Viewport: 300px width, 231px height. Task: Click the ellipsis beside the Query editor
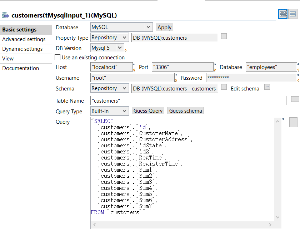click(x=293, y=122)
